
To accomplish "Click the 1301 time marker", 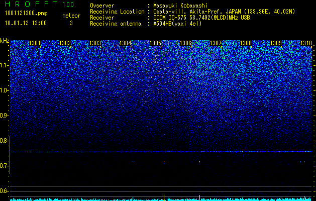I will click(x=35, y=43).
